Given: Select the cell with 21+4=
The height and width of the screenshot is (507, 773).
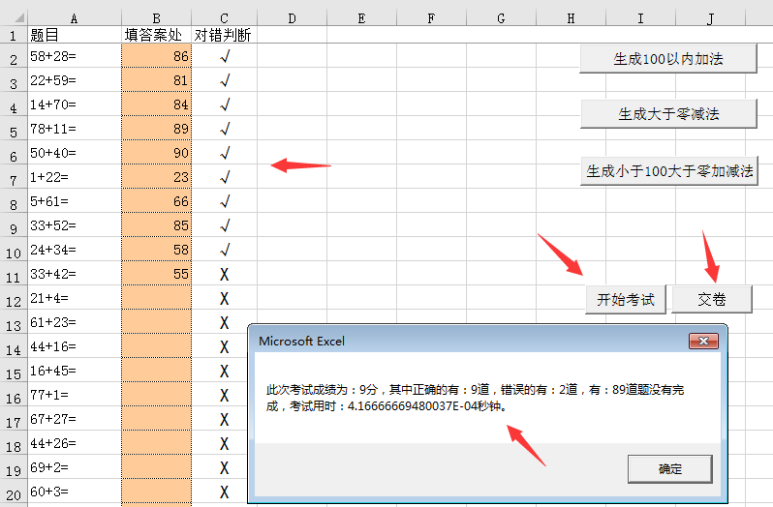Looking at the screenshot, I should pyautogui.click(x=75, y=298).
